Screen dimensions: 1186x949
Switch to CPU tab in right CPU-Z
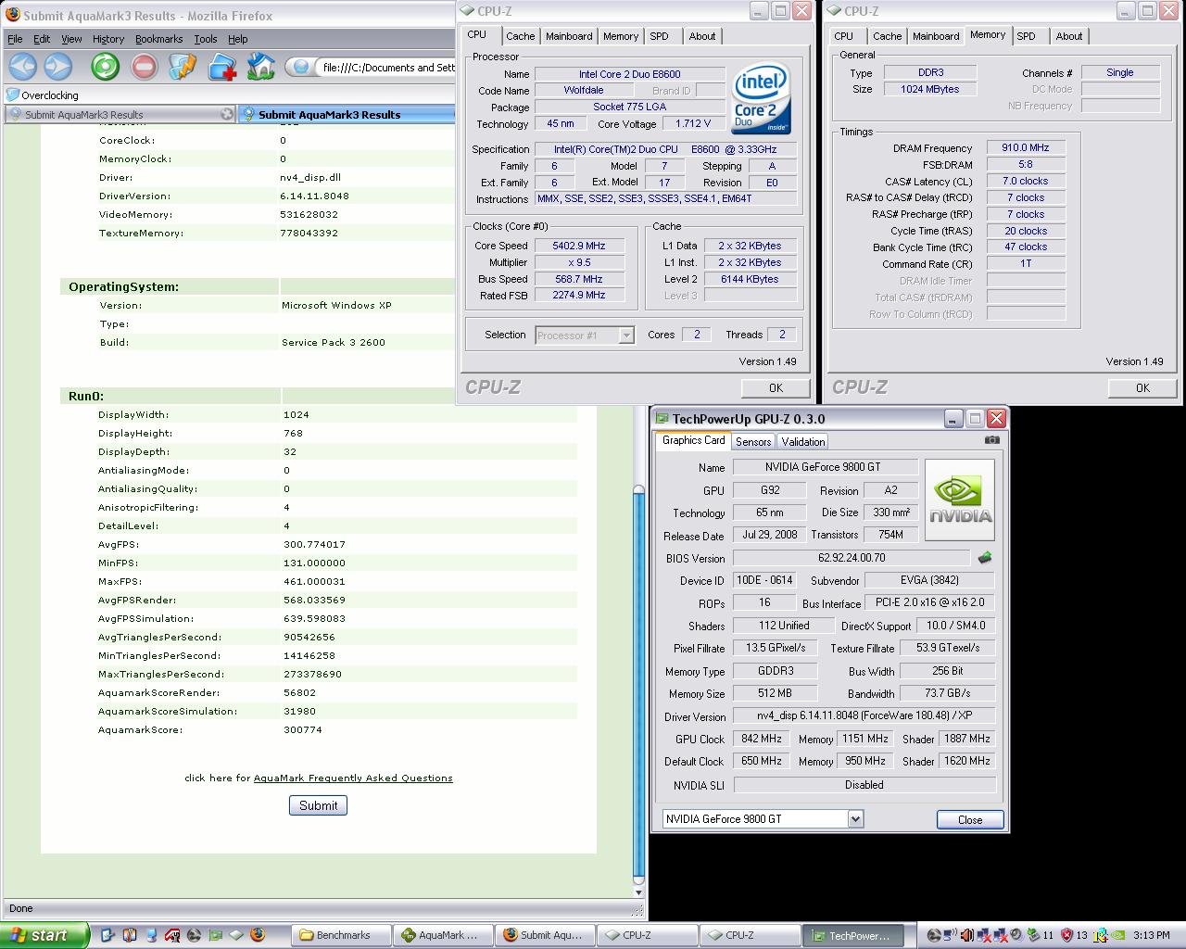pyautogui.click(x=843, y=36)
